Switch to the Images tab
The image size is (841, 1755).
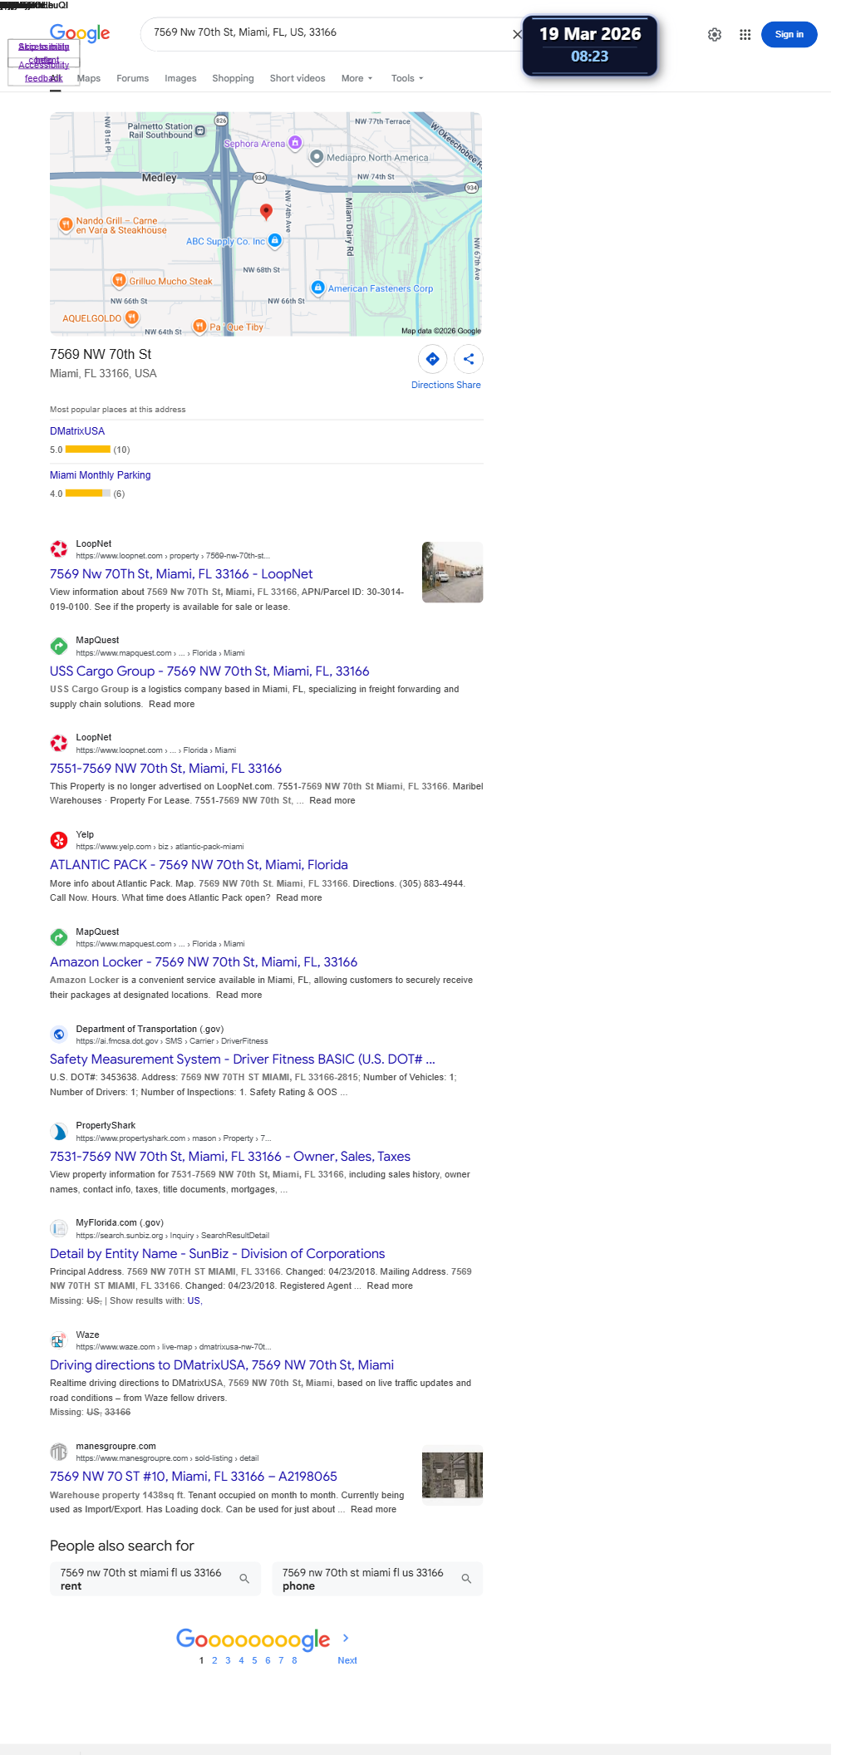(x=180, y=78)
